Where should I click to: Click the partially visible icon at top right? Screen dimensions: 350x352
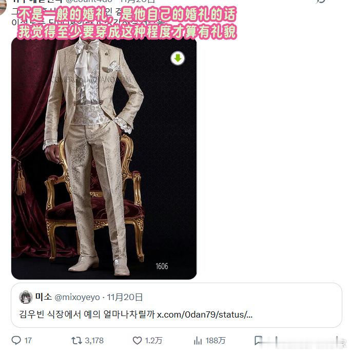coord(321,2)
